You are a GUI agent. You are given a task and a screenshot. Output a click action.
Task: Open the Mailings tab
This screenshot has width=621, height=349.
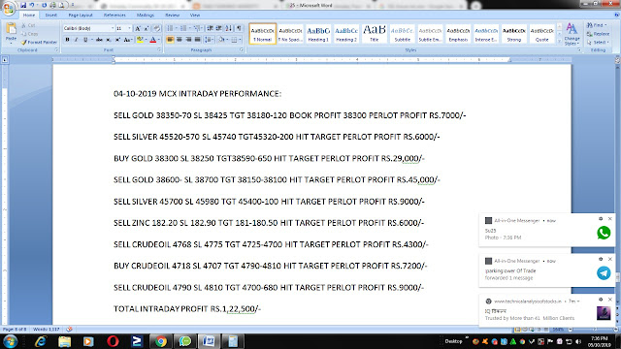click(146, 16)
